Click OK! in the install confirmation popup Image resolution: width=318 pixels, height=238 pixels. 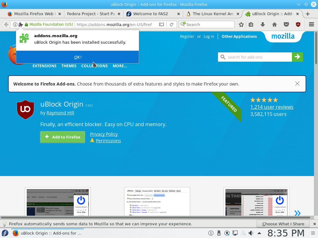tap(77, 57)
